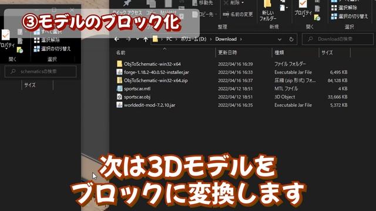Click the folder icon in address bar
Screen dimensions: 376x211
tap(155, 39)
